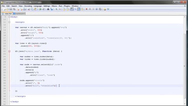Viewport: 188px width, 106px height.
Task: Click the Open file toolbar icon
Action: coord(7,9)
